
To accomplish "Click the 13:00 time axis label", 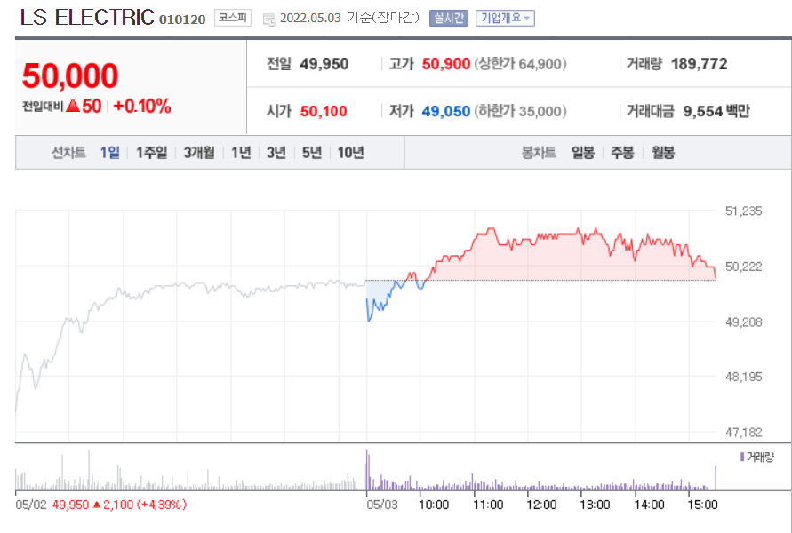I will (595, 505).
